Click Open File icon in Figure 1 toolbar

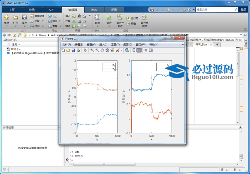pyautogui.click(x=68, y=50)
